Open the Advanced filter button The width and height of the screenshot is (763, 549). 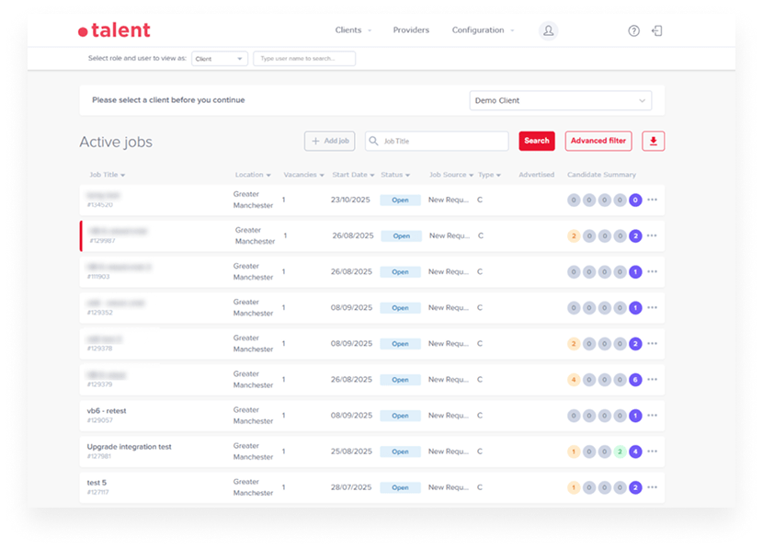(598, 141)
